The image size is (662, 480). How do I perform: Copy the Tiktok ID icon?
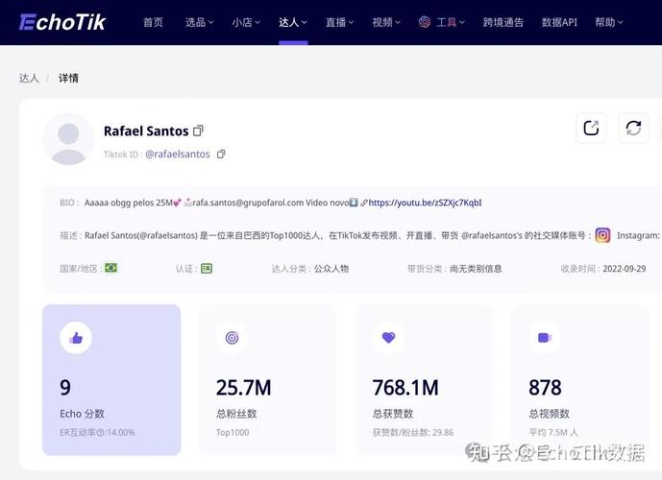tap(221, 155)
